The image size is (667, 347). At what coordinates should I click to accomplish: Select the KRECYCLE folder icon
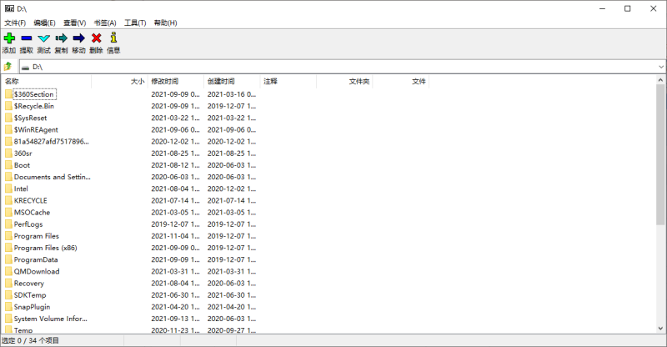[9, 200]
